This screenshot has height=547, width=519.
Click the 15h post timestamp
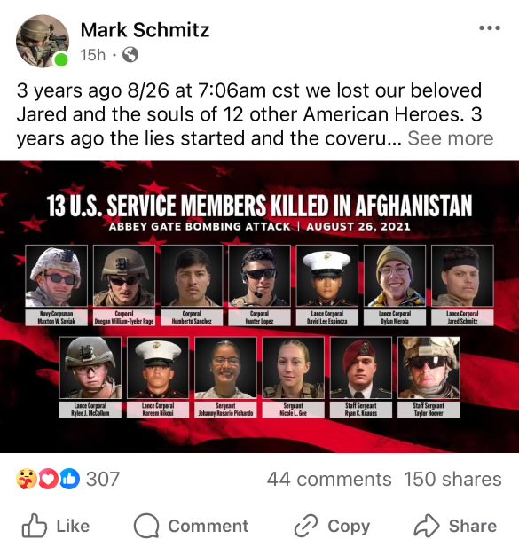[92, 55]
